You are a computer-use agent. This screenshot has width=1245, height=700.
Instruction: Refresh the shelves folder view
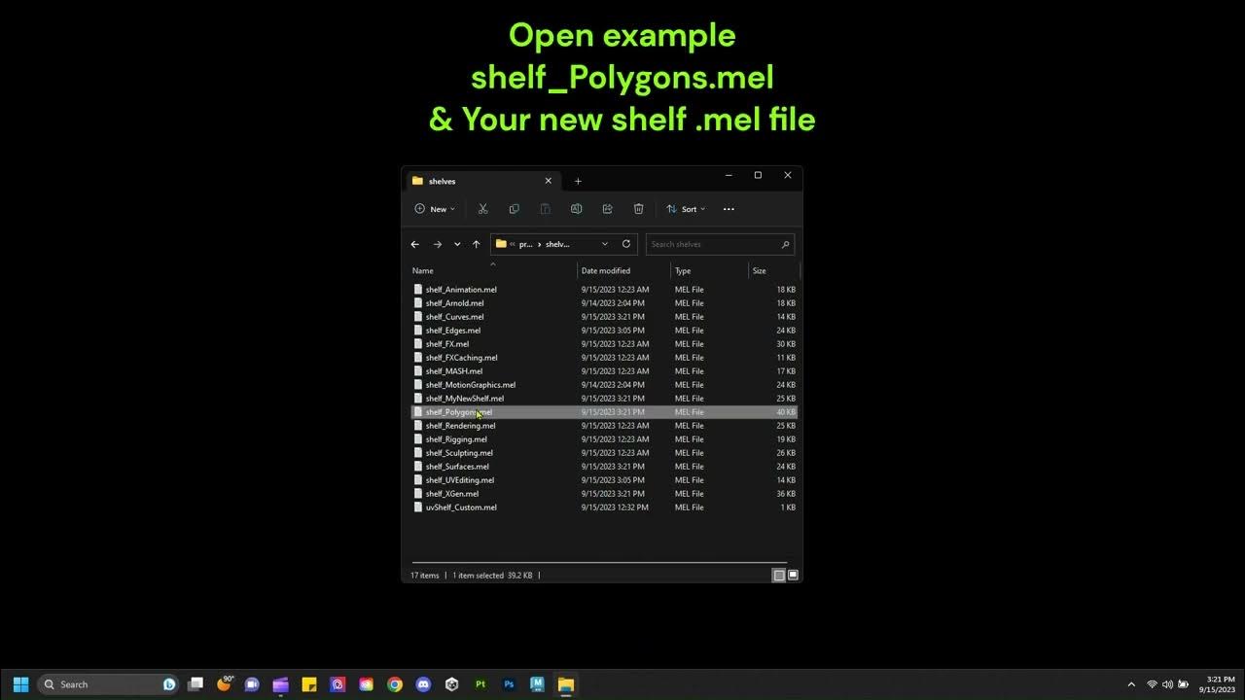click(626, 244)
